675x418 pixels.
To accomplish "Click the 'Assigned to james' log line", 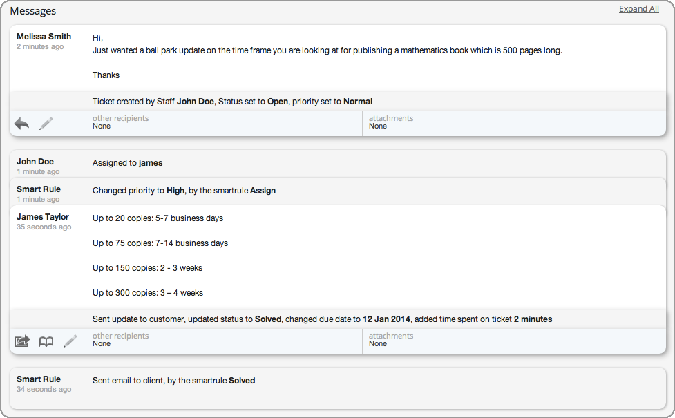I will [127, 163].
